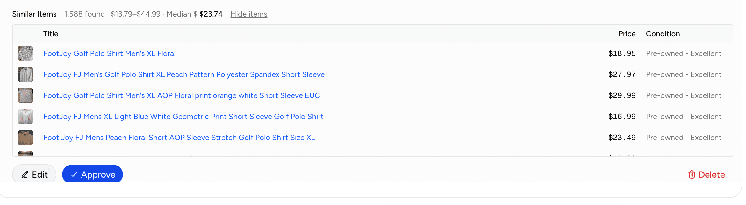The width and height of the screenshot is (746, 205).
Task: Edit the similar items selection
Action: [x=34, y=174]
